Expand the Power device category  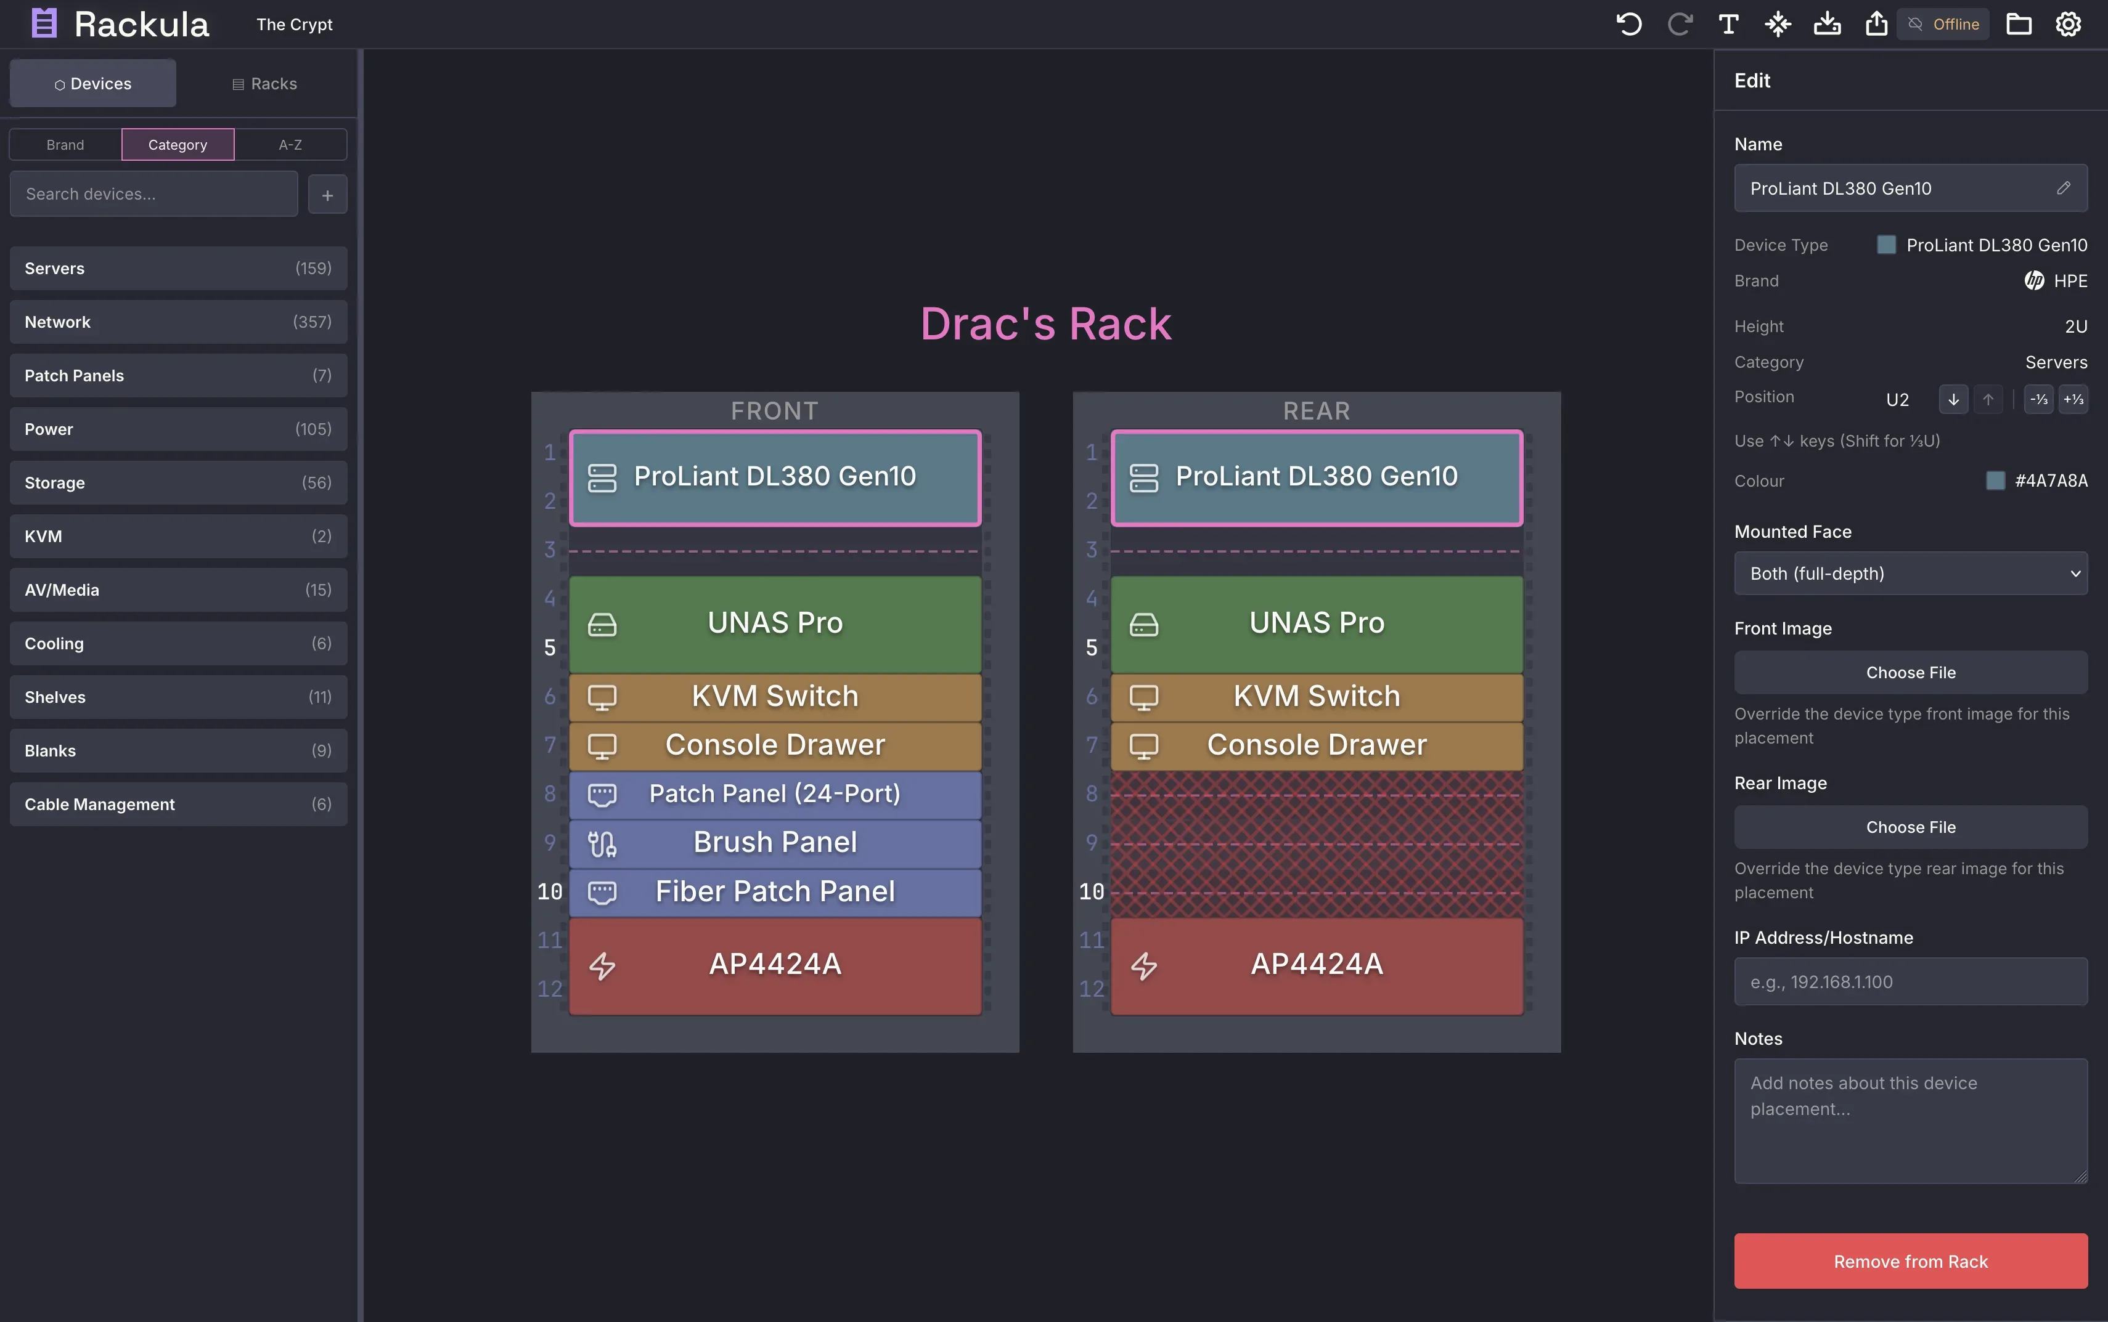point(178,429)
